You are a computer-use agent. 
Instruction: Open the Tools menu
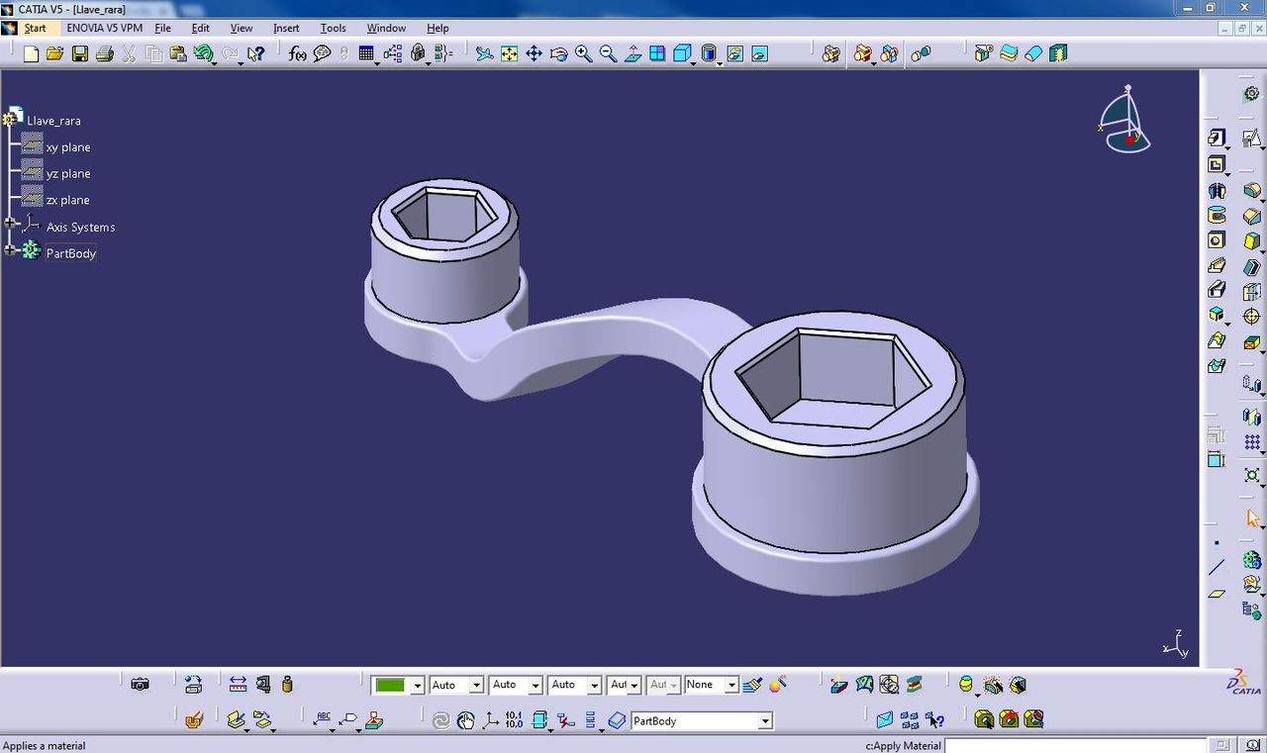(333, 28)
